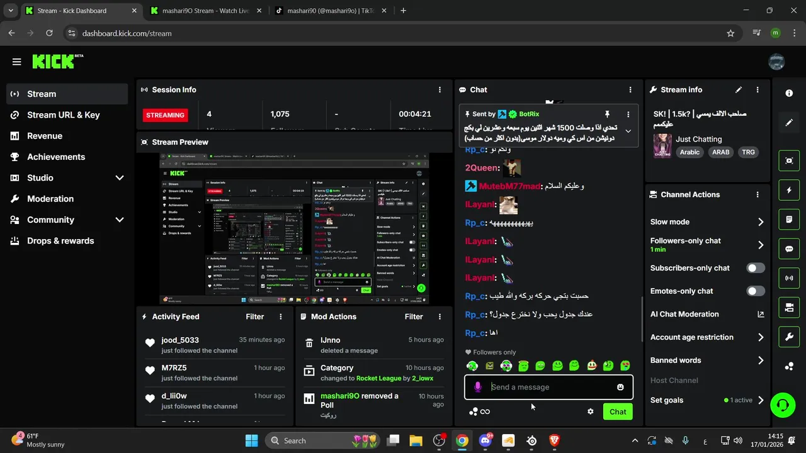Screen dimensions: 806x453
Task: Open Achievements page
Action: coord(67,157)
